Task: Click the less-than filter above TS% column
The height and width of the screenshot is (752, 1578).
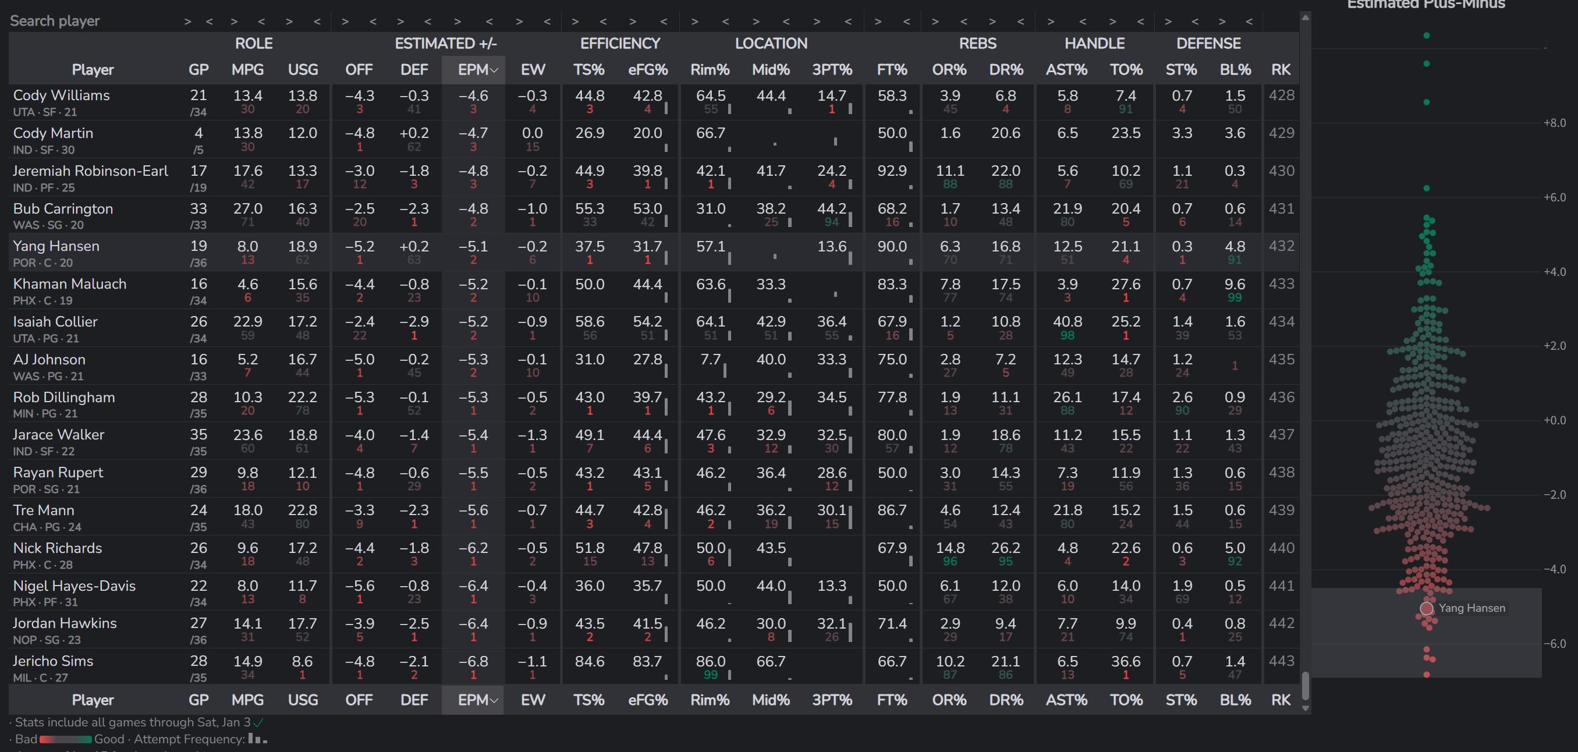Action: coord(603,22)
